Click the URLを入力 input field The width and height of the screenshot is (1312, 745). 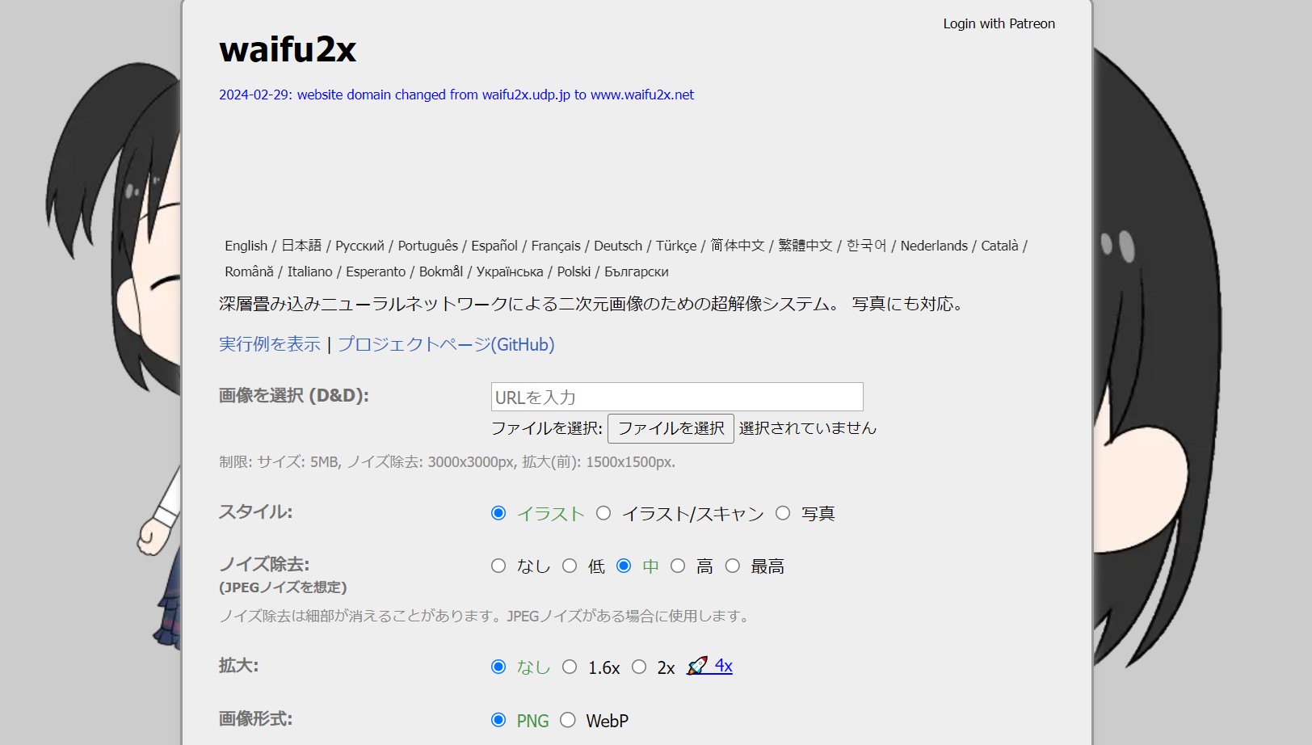[677, 396]
